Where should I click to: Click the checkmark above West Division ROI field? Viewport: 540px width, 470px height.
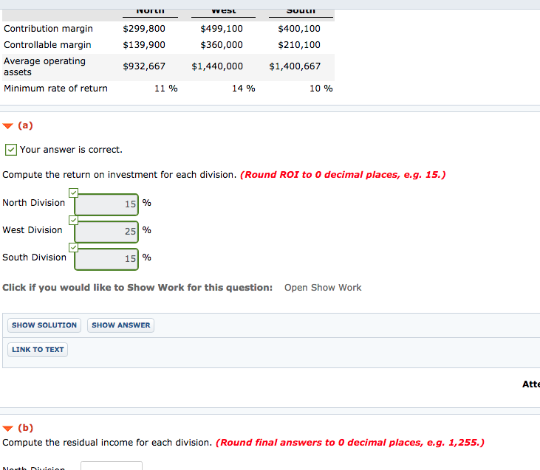point(73,220)
